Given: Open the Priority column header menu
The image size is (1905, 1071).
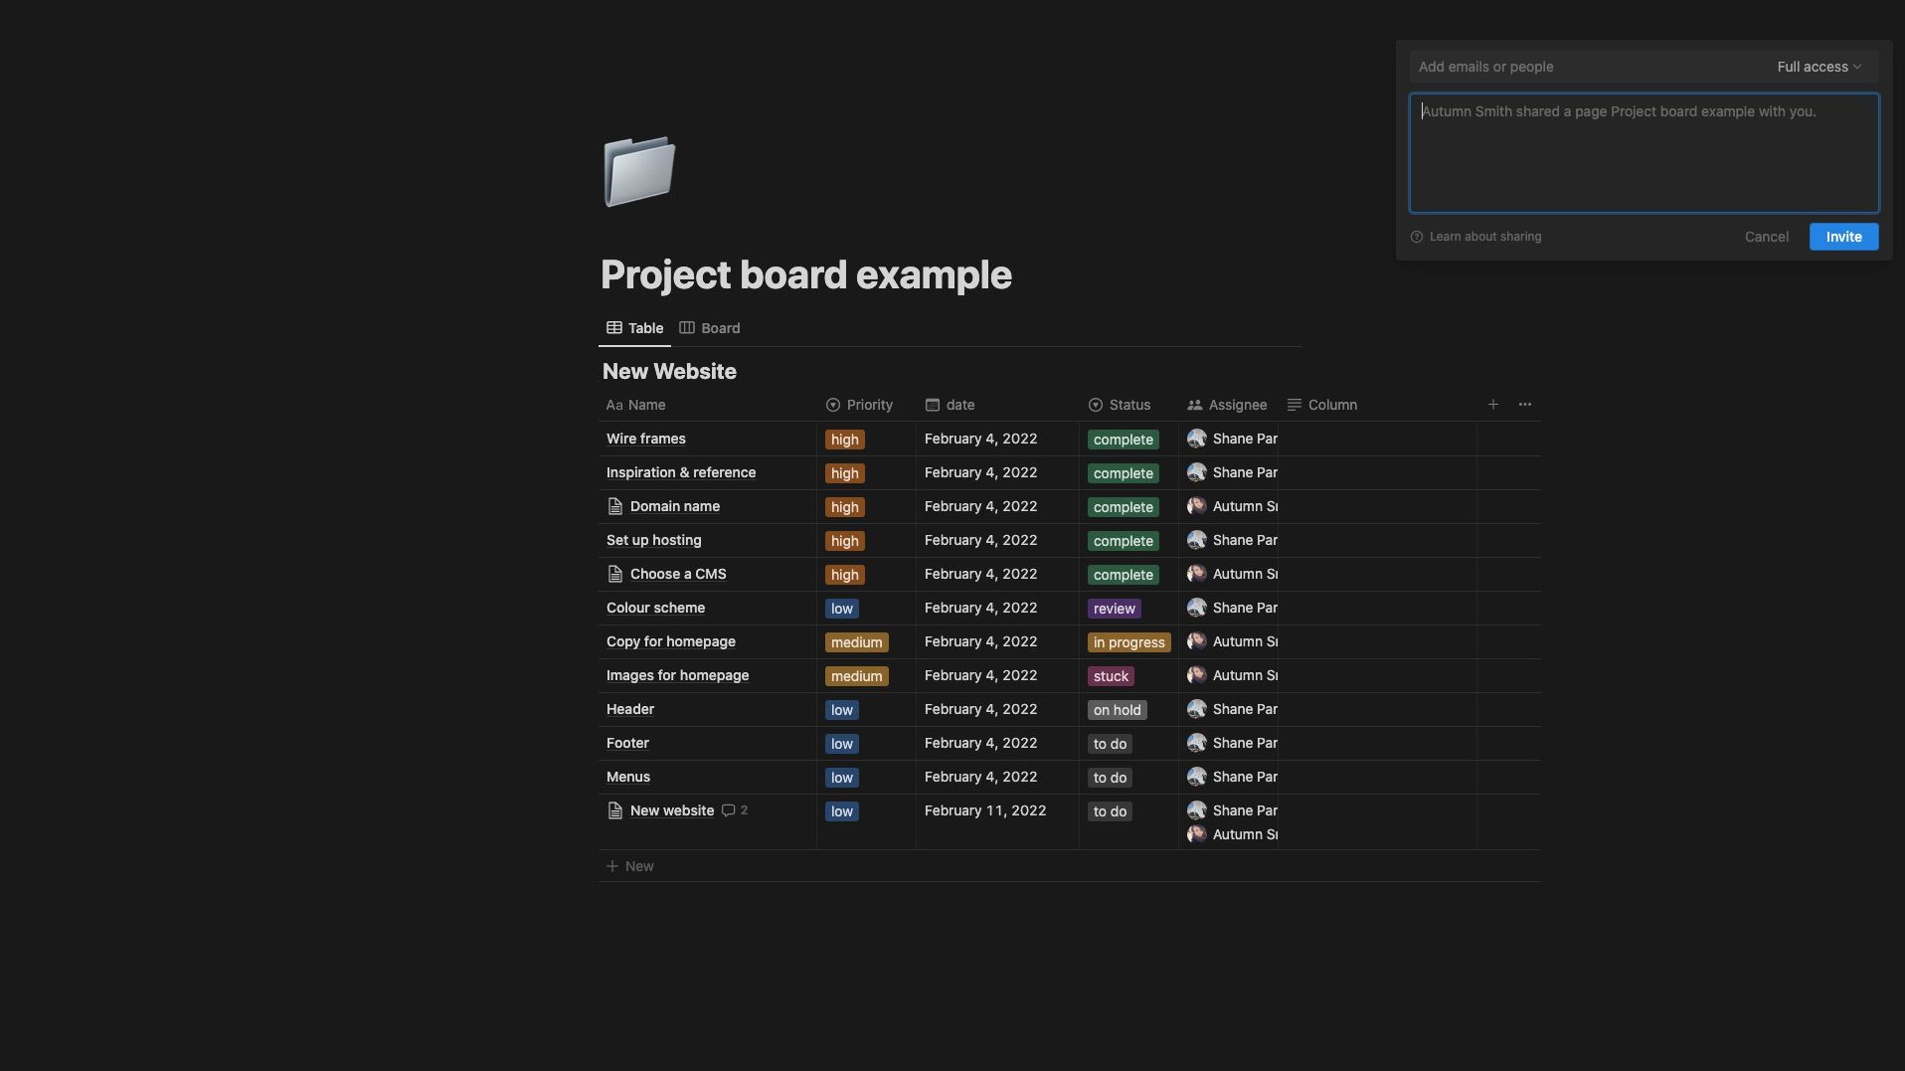Looking at the screenshot, I should (860, 405).
